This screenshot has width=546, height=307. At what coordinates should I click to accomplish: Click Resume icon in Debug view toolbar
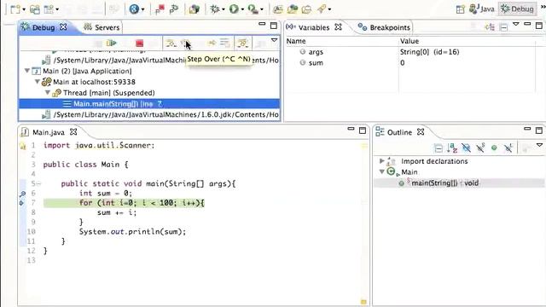click(x=112, y=43)
